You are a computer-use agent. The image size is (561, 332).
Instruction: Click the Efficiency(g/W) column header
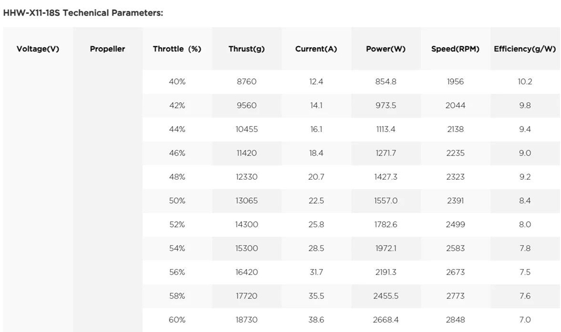click(525, 49)
